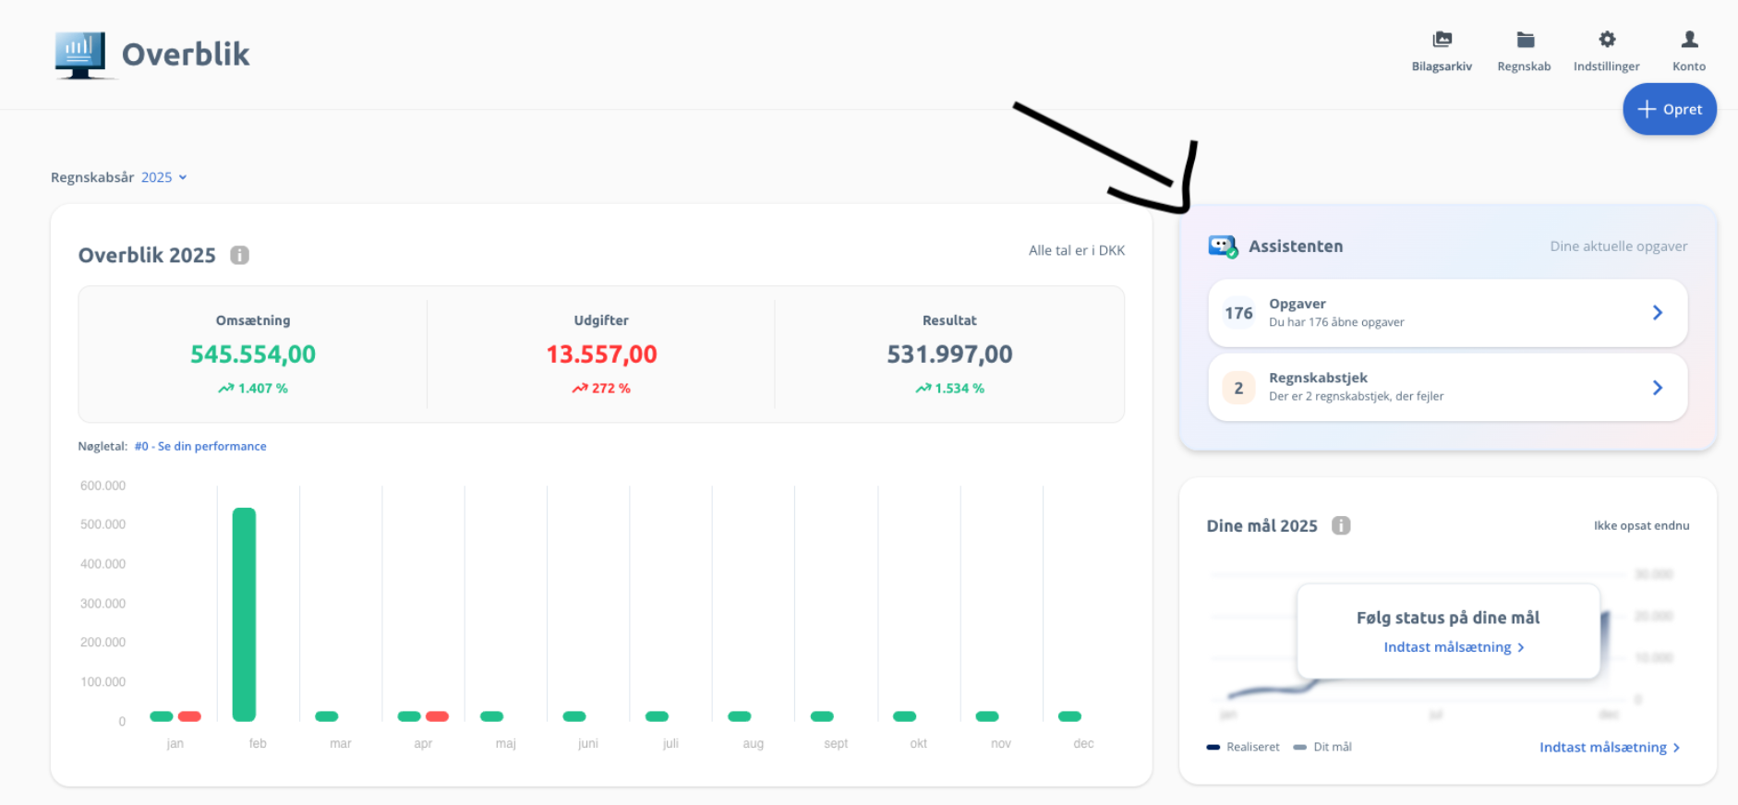This screenshot has height=805, width=1738.
Task: Open the Regnskabstjek row chevron
Action: [x=1657, y=388]
